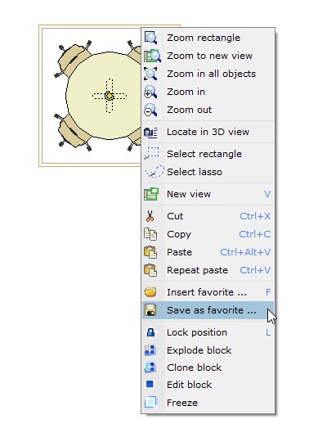Image resolution: width=309 pixels, height=442 pixels.
Task: Click the Locate in 3D view camera icon
Action: click(x=151, y=132)
